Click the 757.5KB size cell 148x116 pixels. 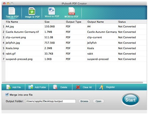coord(49,43)
